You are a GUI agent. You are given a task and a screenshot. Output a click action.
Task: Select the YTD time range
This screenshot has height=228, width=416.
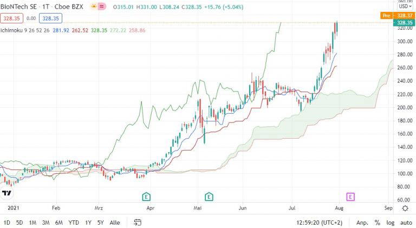[74, 223]
